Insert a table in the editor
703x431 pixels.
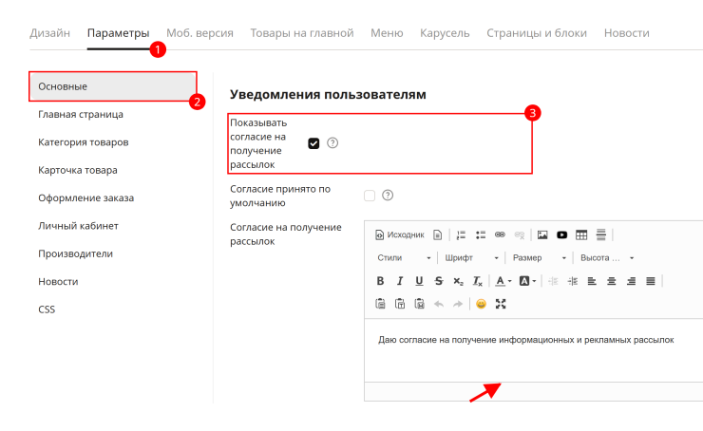pos(581,234)
